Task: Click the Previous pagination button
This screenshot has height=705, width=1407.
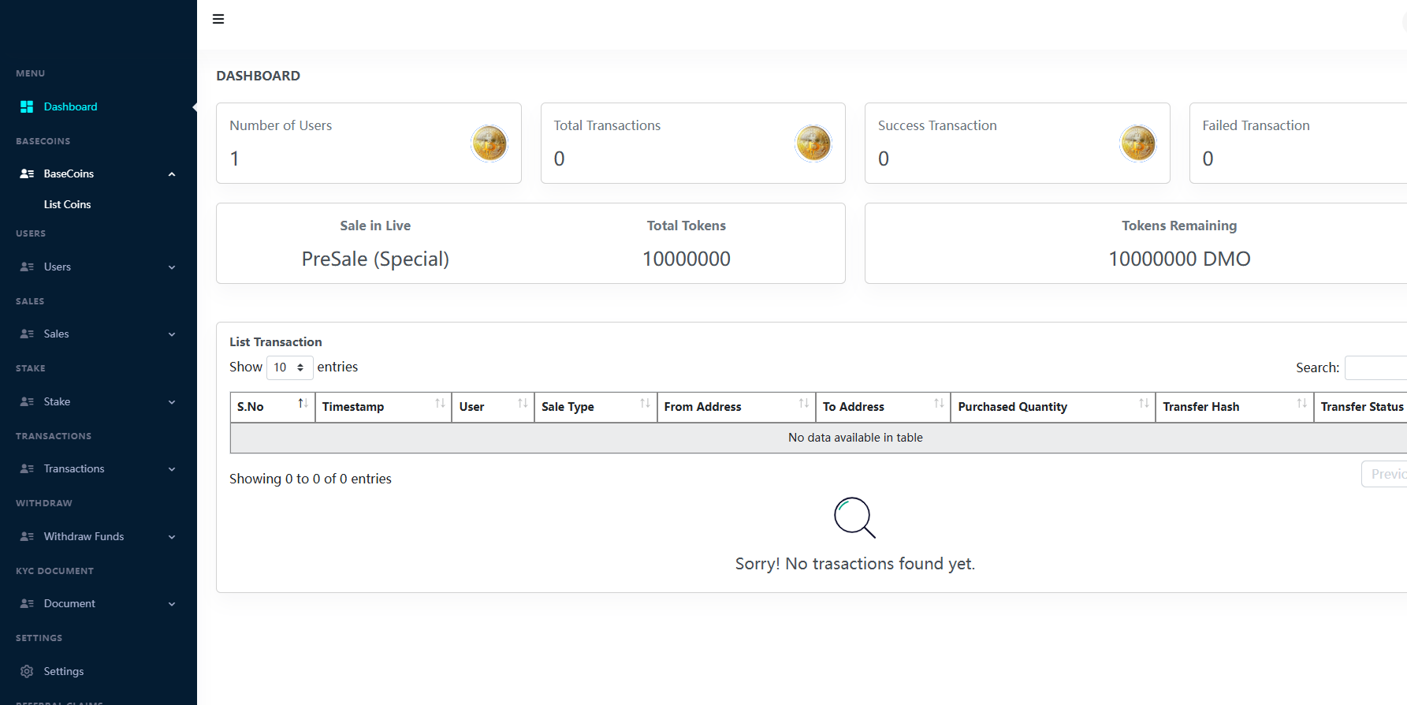Action: 1386,474
